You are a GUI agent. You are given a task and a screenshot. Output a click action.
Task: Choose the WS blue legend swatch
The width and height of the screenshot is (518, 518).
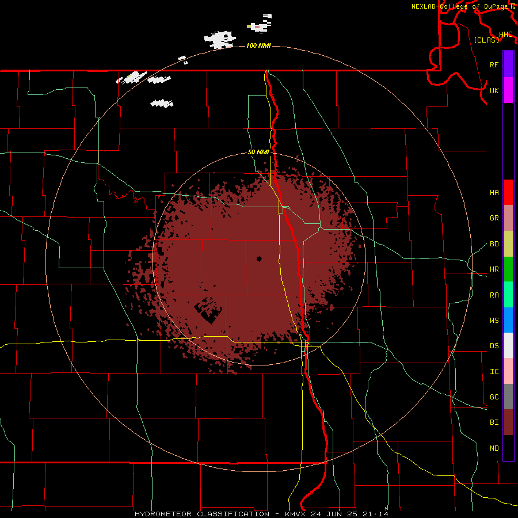point(508,320)
